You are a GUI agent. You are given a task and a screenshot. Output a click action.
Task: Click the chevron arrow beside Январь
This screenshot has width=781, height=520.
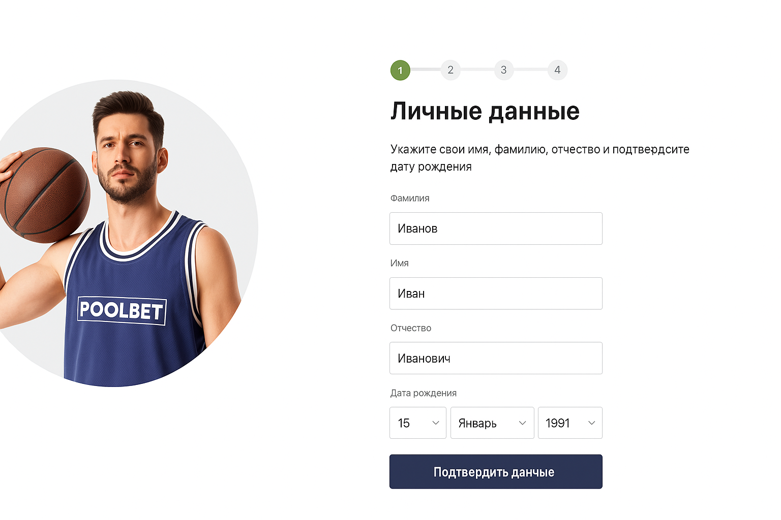(x=522, y=423)
